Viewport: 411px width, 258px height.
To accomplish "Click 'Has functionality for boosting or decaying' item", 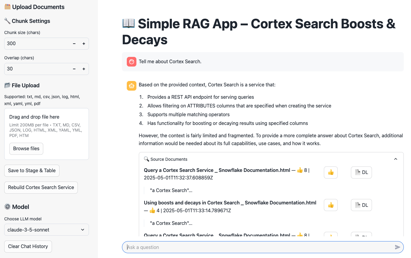I will (227, 123).
